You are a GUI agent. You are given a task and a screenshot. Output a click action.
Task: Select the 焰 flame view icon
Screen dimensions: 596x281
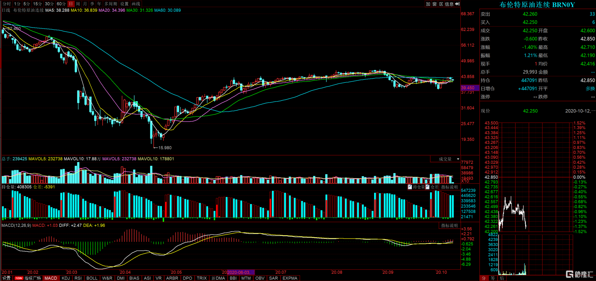[x=501, y=278]
